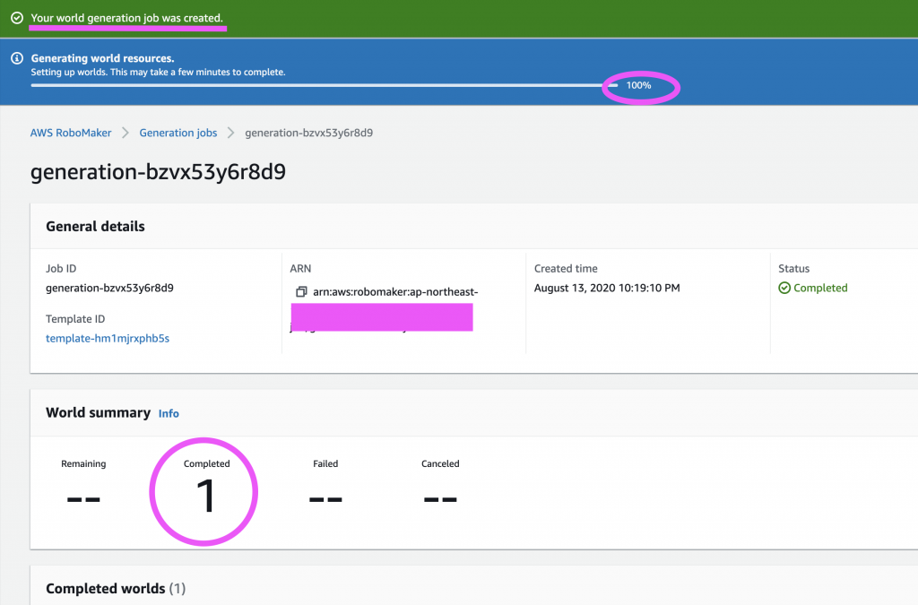Click the Status label in General details
This screenshot has width=918, height=605.
tap(794, 269)
